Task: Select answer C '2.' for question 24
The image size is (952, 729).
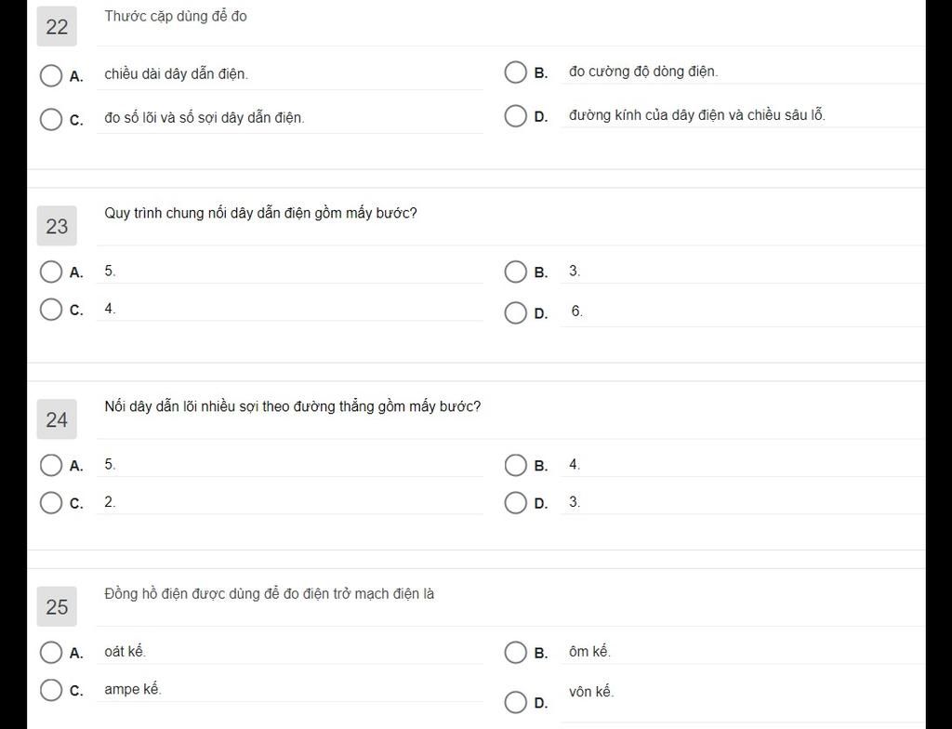Action: 51,502
